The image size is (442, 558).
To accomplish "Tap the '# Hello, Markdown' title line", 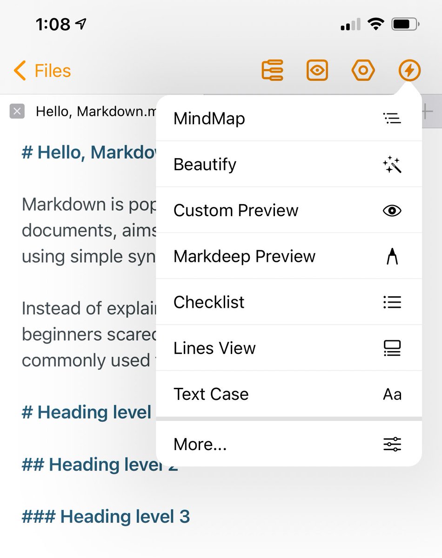I will point(89,153).
